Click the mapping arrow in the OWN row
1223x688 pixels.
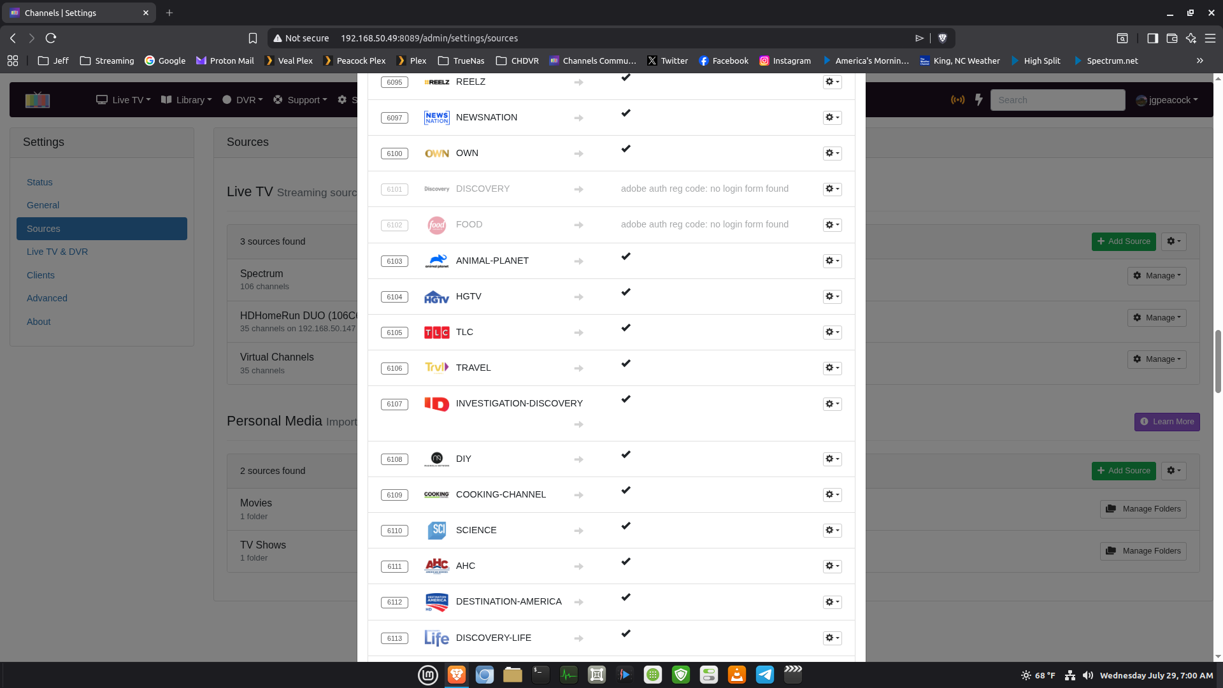coord(578,154)
